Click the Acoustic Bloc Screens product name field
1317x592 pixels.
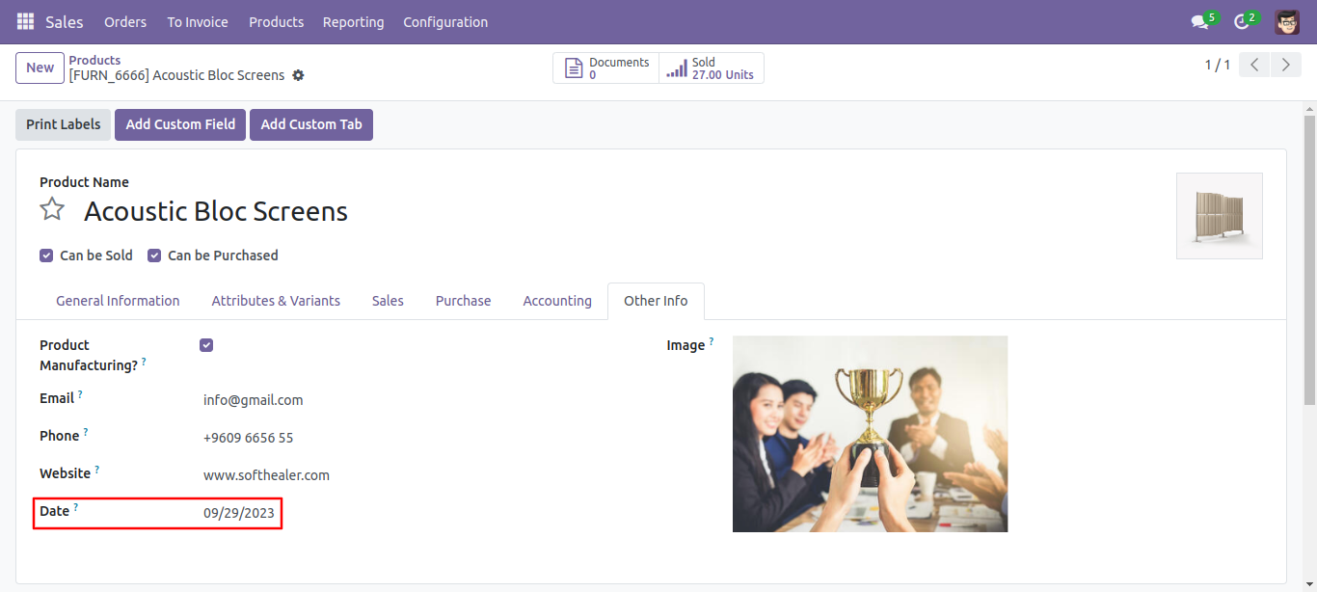pos(216,211)
